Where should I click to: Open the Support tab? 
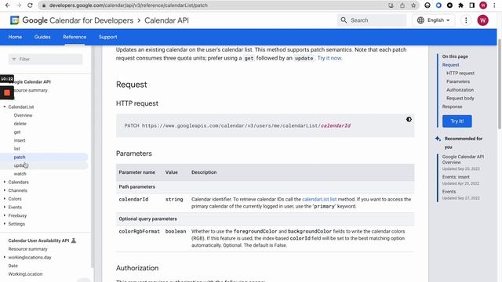[x=108, y=37]
